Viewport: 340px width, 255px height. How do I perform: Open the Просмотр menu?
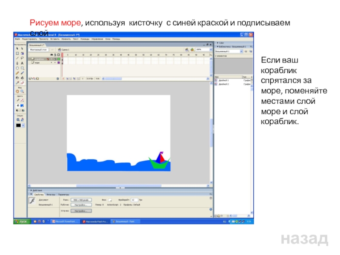pos(44,39)
